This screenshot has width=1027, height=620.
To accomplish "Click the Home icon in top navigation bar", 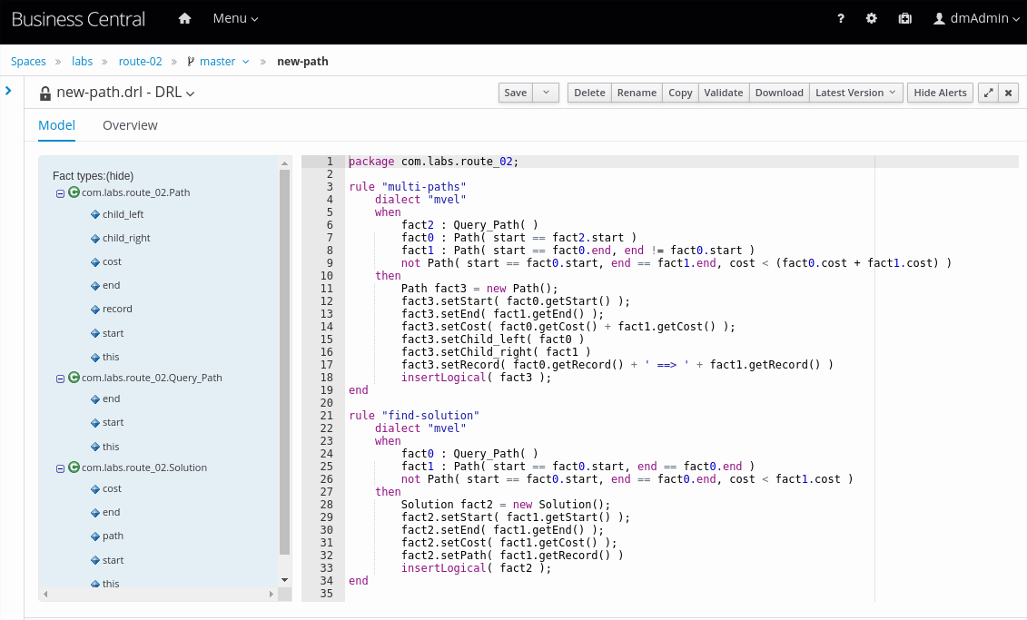I will pyautogui.click(x=185, y=18).
